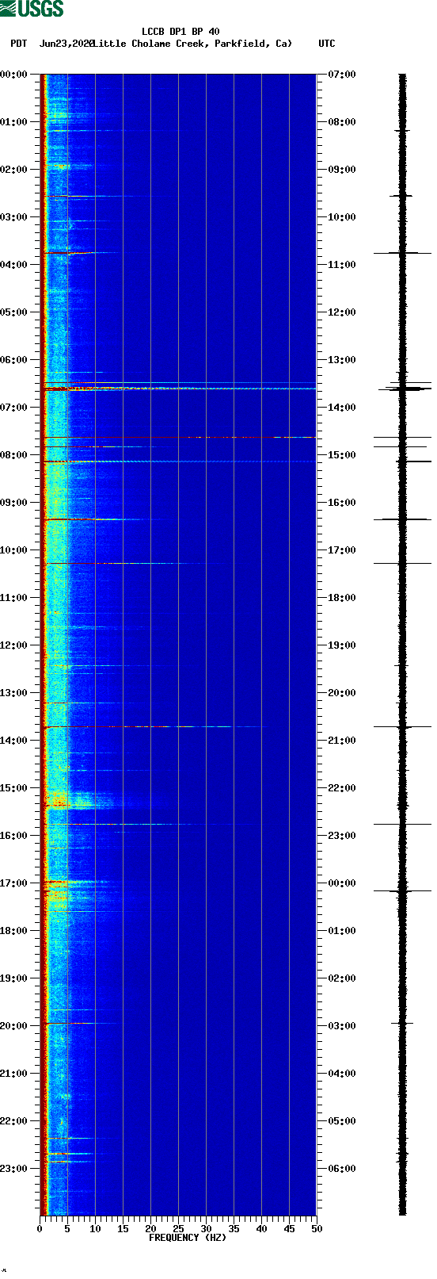Click the 21:00 UTC label on right axis

(x=342, y=741)
